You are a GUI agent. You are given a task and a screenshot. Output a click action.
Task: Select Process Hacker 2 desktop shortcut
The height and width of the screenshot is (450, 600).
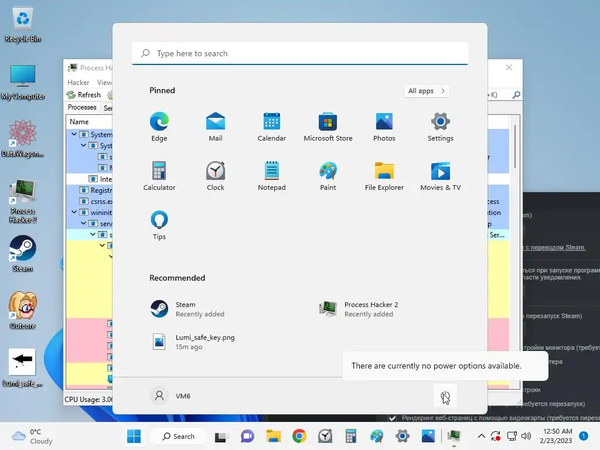(x=23, y=202)
